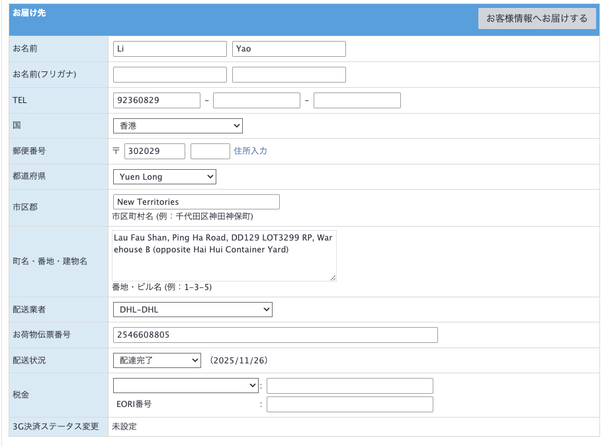Focus the second empty 郵便番号 field
This screenshot has height=446, width=610.
point(210,151)
